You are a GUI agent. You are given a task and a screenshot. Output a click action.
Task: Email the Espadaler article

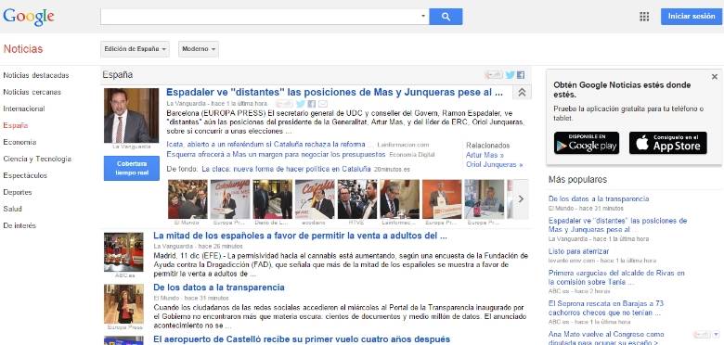323,104
